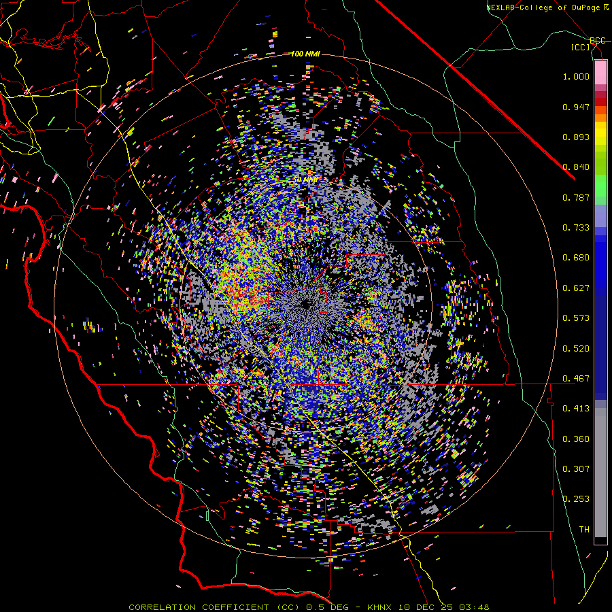Click the TH threshold label

(x=584, y=530)
